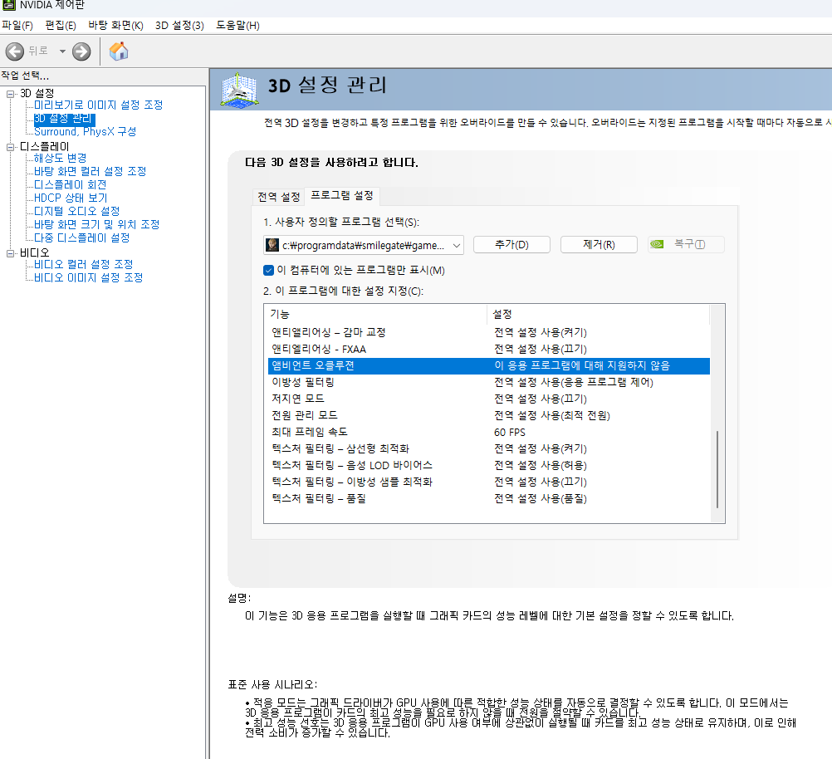Open 바탕 화면 컬러 설정 조정
The height and width of the screenshot is (759, 832).
tap(91, 171)
